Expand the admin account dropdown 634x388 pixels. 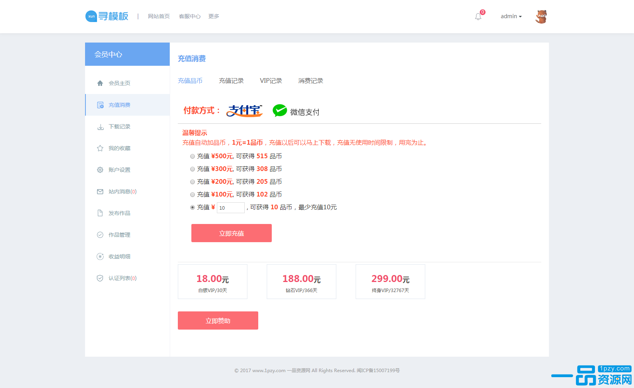click(511, 16)
